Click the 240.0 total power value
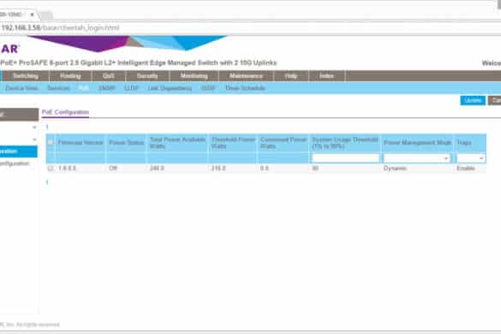The height and width of the screenshot is (334, 501). pos(157,168)
